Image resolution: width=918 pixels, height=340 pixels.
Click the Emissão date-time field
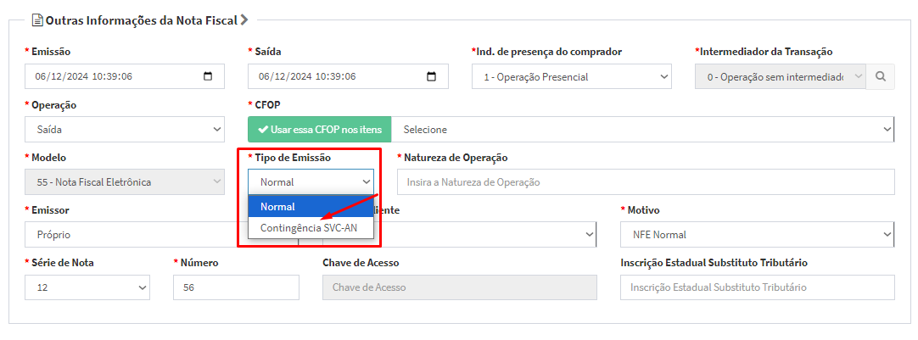tap(110, 76)
